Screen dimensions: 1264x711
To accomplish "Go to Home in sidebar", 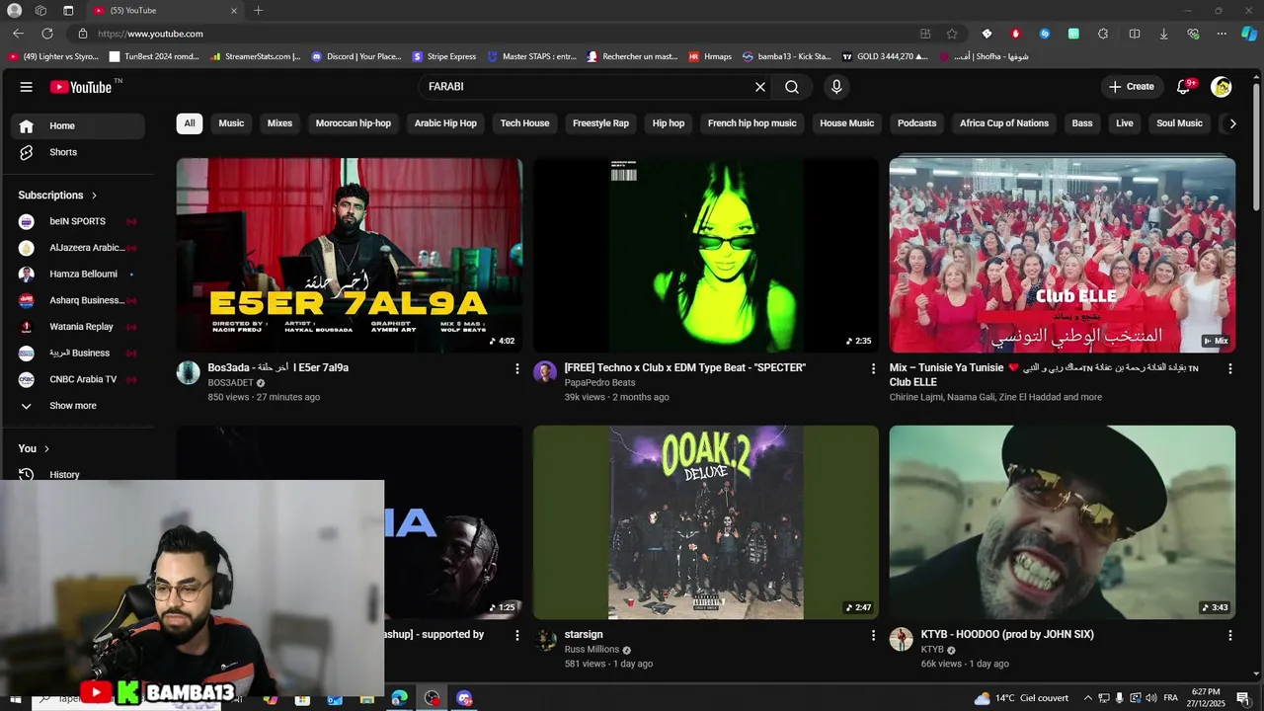I will 78,125.
